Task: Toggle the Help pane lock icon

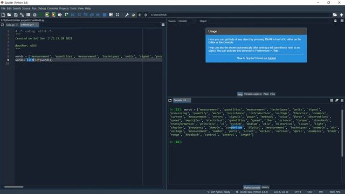Action: [x=335, y=21]
